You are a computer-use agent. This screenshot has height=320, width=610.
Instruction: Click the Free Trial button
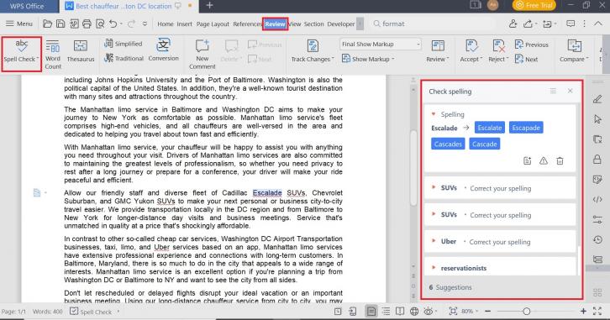(534, 5)
